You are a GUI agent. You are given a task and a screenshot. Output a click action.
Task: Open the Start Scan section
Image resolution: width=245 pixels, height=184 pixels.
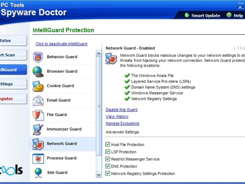[x=13, y=55]
